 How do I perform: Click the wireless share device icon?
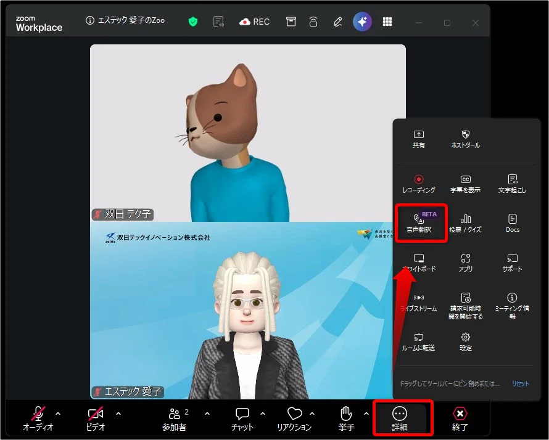[313, 22]
